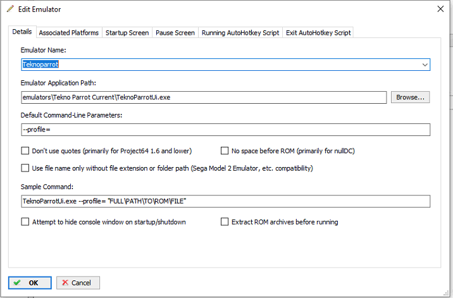453x298 pixels.
Task: Click the "Default Command-Line Parameters:" label
Action: tap(71, 115)
